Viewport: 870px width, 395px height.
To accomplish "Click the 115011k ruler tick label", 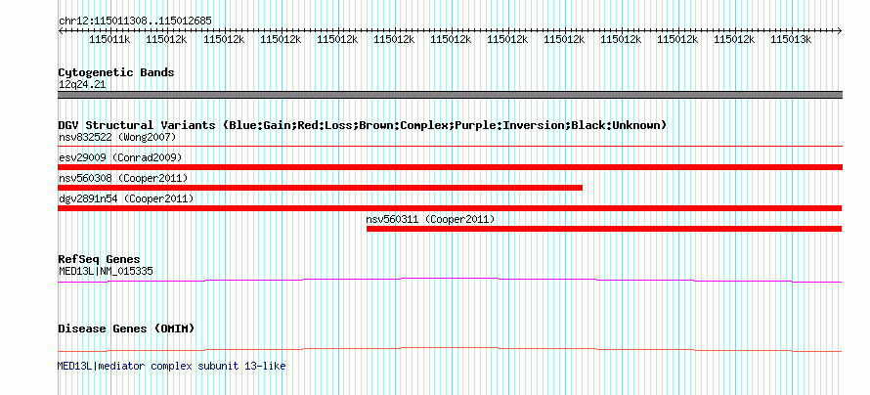I will 109,39.
